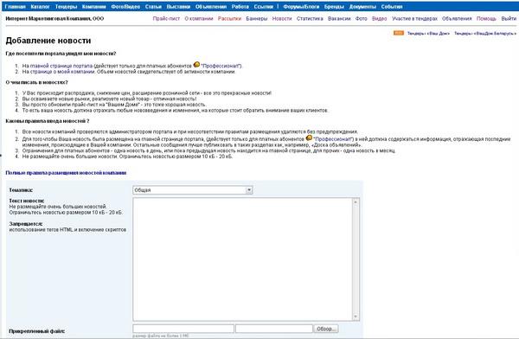Open Объявления in the company submenu
This screenshot has width=519, height=339.
pos(457,18)
